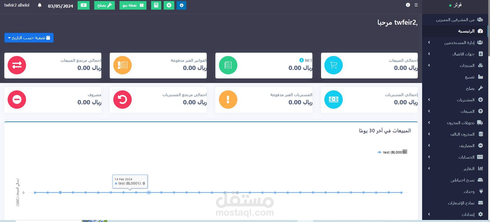Click the date 03/05/2024 in the top bar
Image resolution: width=490 pixels, height=222 pixels.
60,6
